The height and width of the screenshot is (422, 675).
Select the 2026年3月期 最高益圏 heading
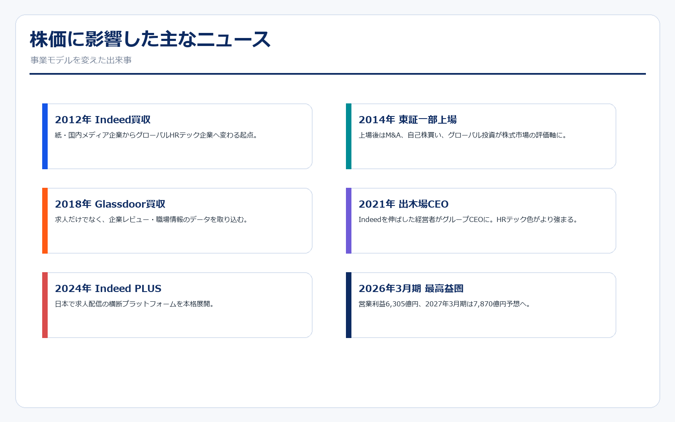tap(411, 289)
